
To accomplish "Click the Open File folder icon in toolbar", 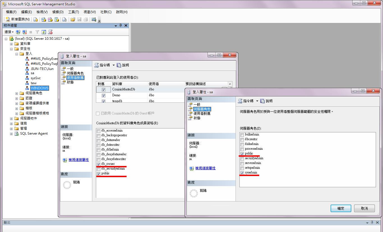I will (x=73, y=19).
